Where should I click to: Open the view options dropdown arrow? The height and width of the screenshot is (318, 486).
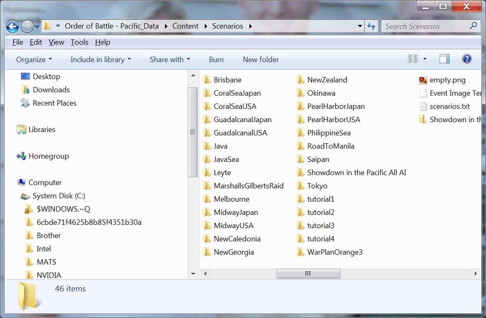(x=425, y=59)
